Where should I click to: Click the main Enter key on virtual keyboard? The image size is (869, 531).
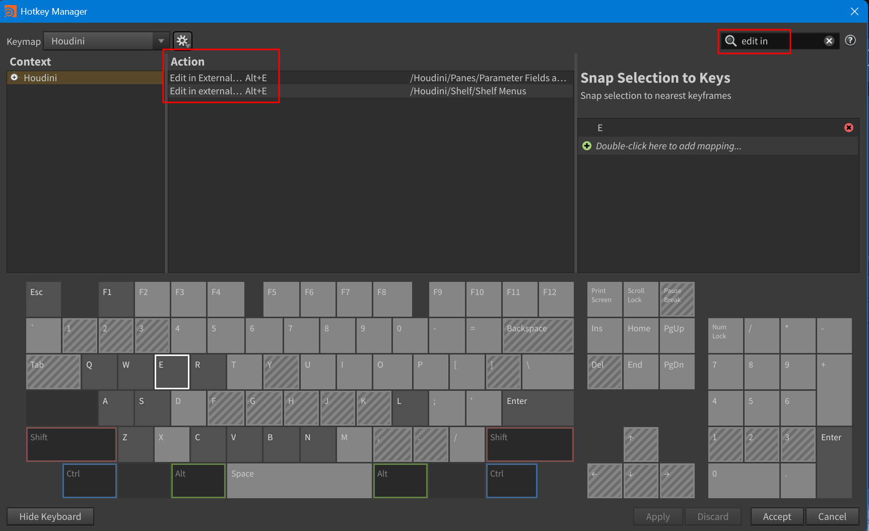click(x=538, y=408)
